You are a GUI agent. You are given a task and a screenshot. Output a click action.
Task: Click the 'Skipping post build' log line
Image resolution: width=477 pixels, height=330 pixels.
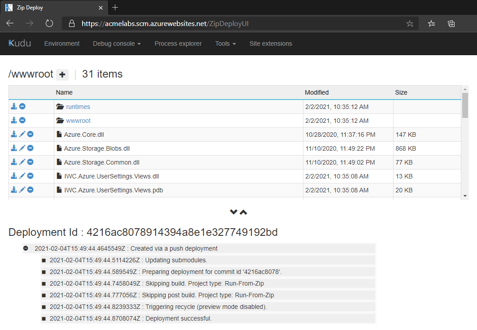point(208,295)
